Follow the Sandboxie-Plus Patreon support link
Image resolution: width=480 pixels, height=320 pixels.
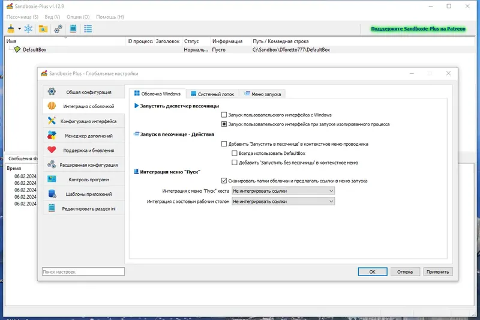click(x=418, y=29)
